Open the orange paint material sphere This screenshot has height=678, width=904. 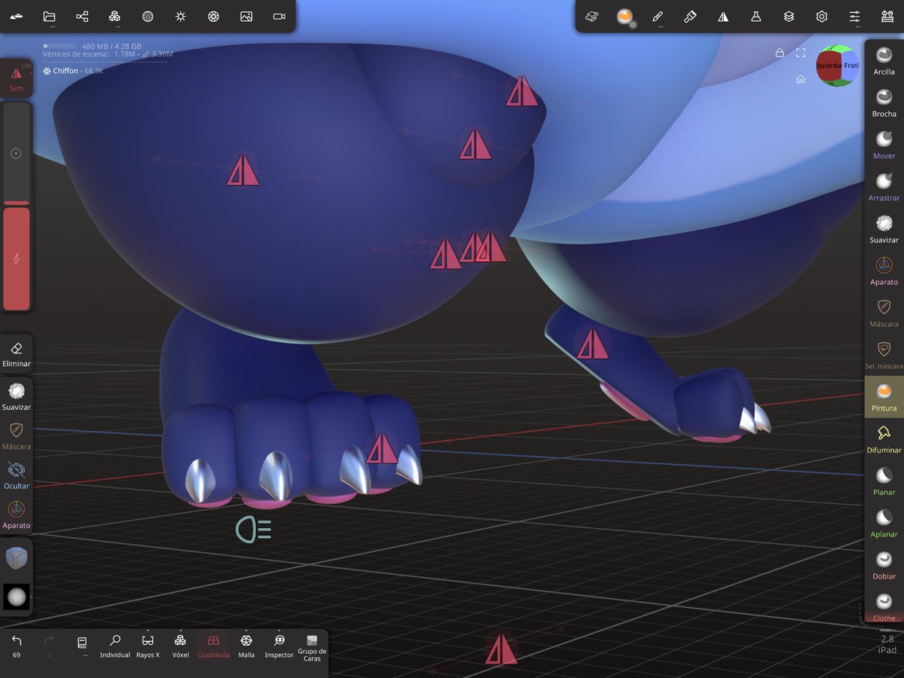click(625, 16)
